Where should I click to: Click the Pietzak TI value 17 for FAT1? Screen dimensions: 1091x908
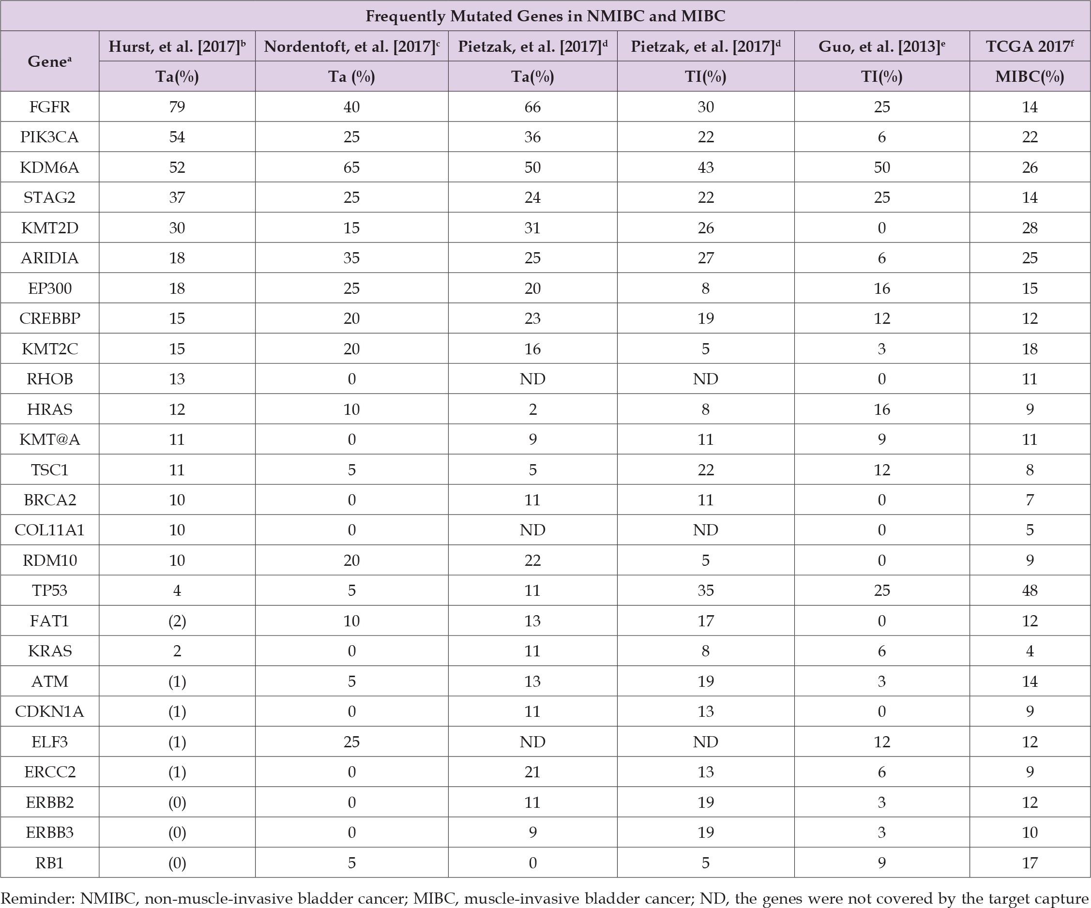pos(706,621)
